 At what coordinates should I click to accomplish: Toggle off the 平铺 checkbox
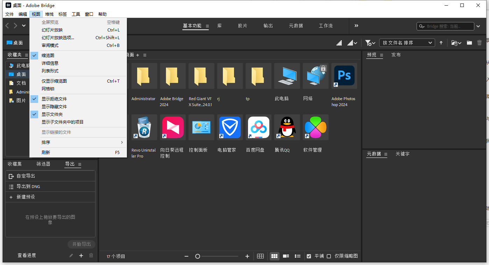coord(309,256)
